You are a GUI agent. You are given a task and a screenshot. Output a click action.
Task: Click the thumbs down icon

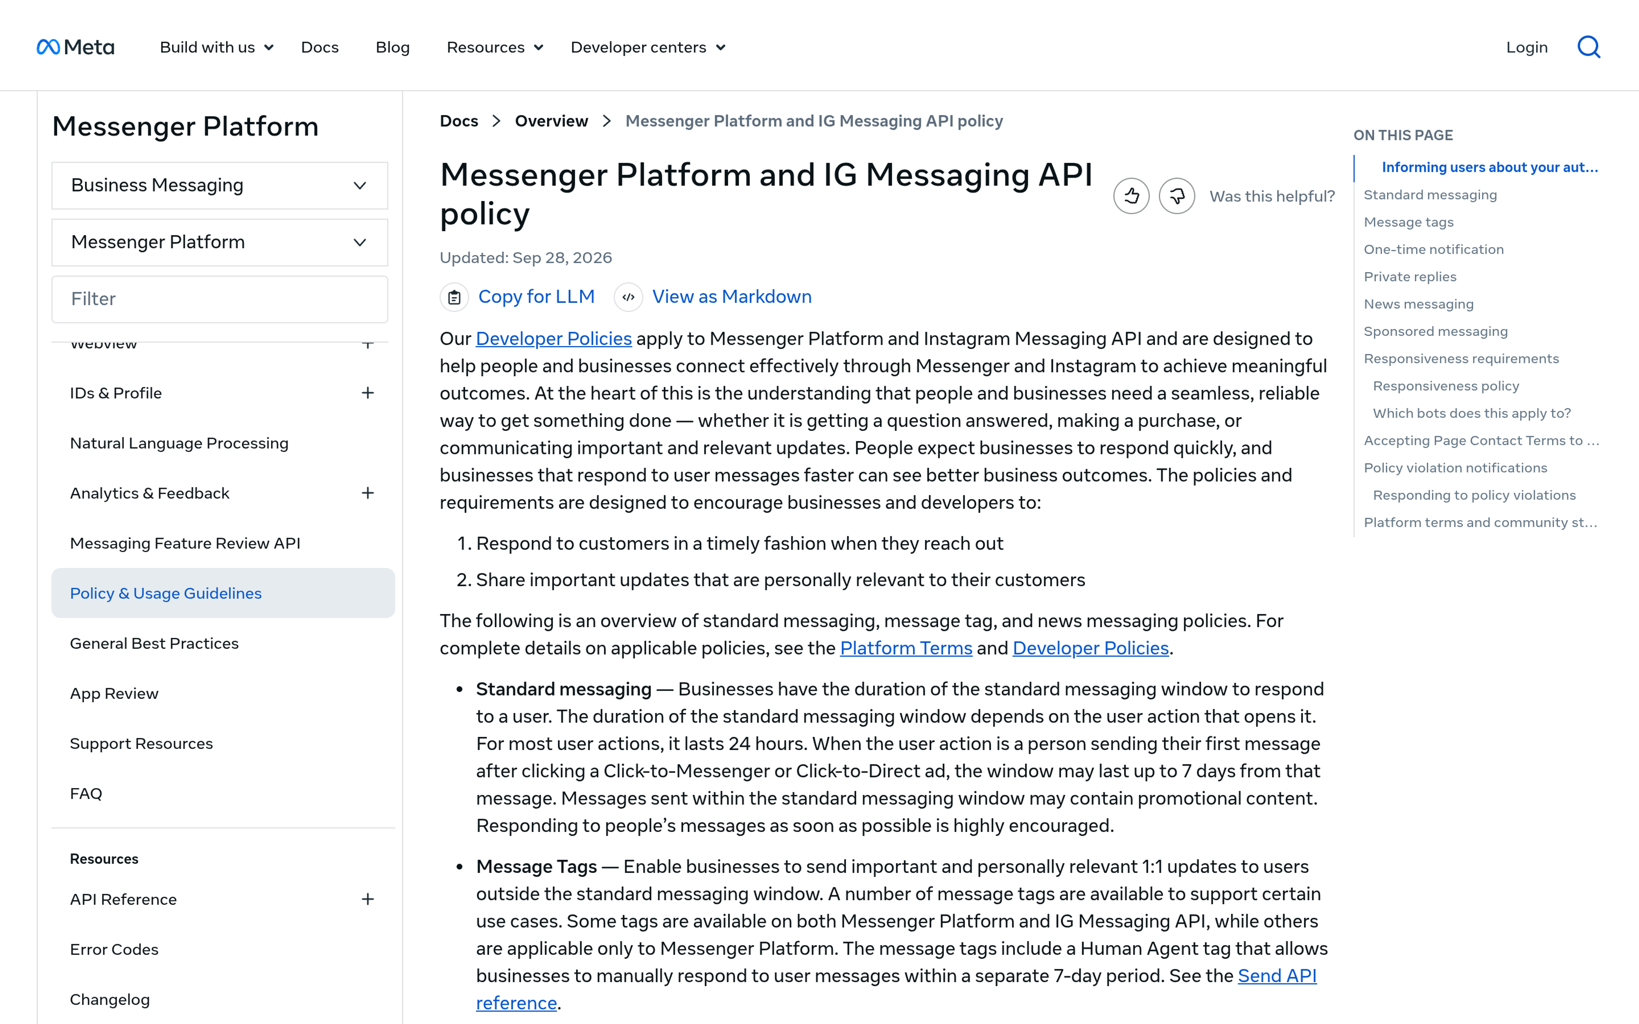tap(1176, 196)
